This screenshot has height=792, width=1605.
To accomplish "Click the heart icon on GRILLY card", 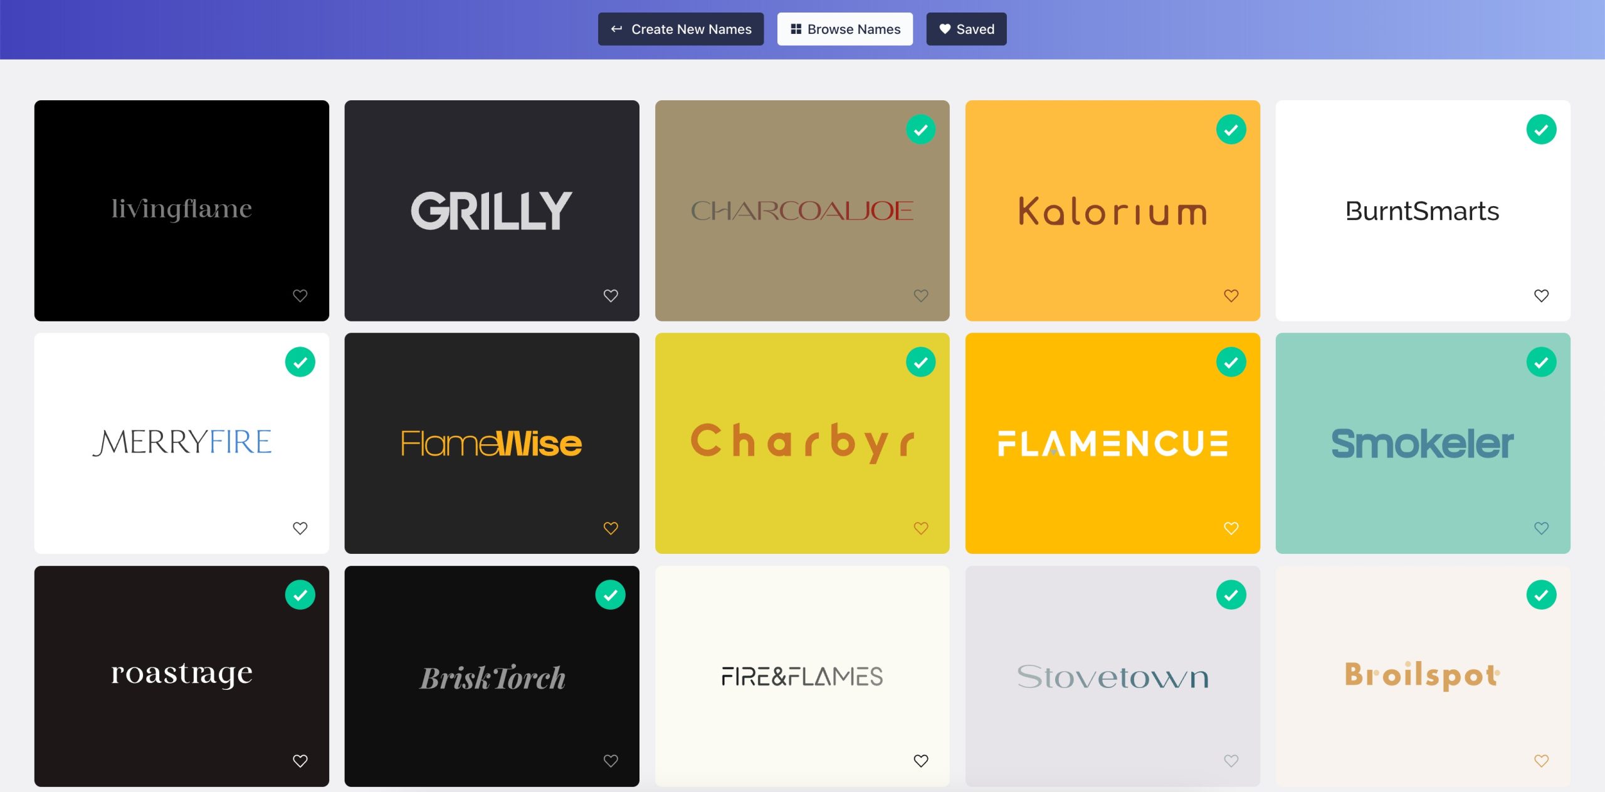I will tap(611, 296).
